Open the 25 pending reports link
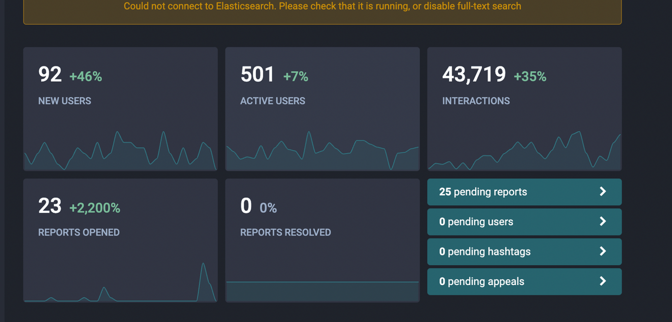 [x=524, y=192]
